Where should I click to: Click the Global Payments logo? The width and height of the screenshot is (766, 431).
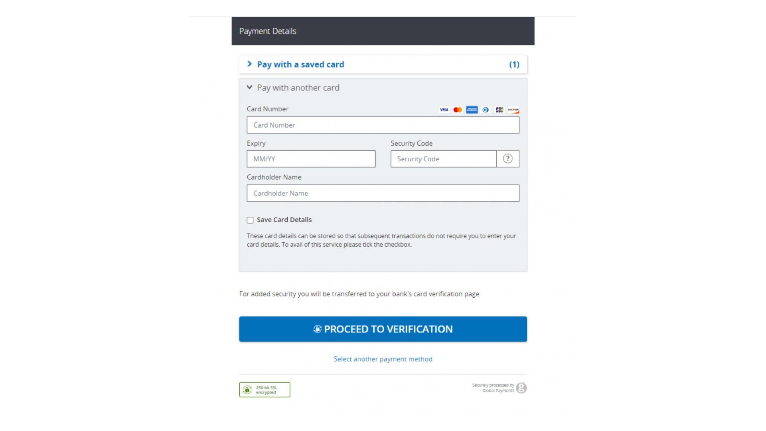pos(521,388)
